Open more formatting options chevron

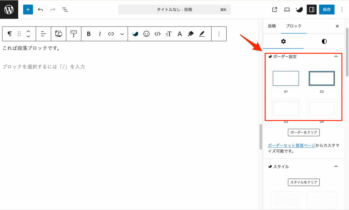[122, 34]
